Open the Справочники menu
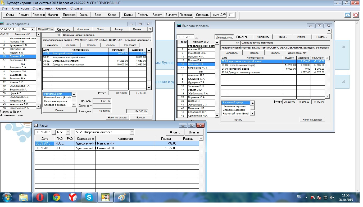The width and height of the screenshot is (363, 207). [x=42, y=8]
